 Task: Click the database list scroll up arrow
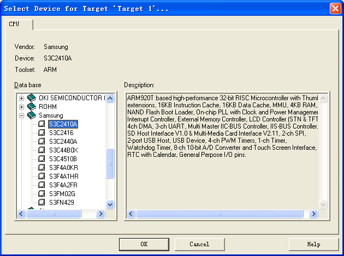pyautogui.click(x=110, y=98)
